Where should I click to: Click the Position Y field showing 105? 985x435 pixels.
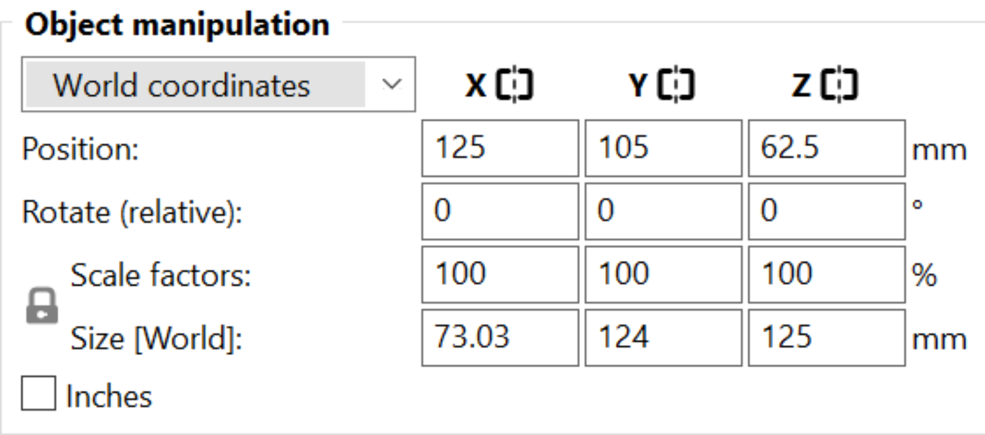tap(663, 148)
